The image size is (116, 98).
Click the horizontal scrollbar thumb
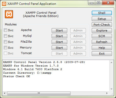[x=39, y=93]
